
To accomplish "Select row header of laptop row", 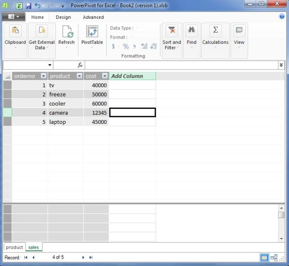I will 8,122.
